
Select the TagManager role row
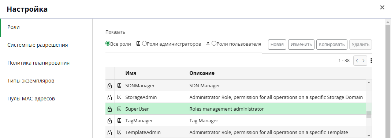(x=236, y=120)
